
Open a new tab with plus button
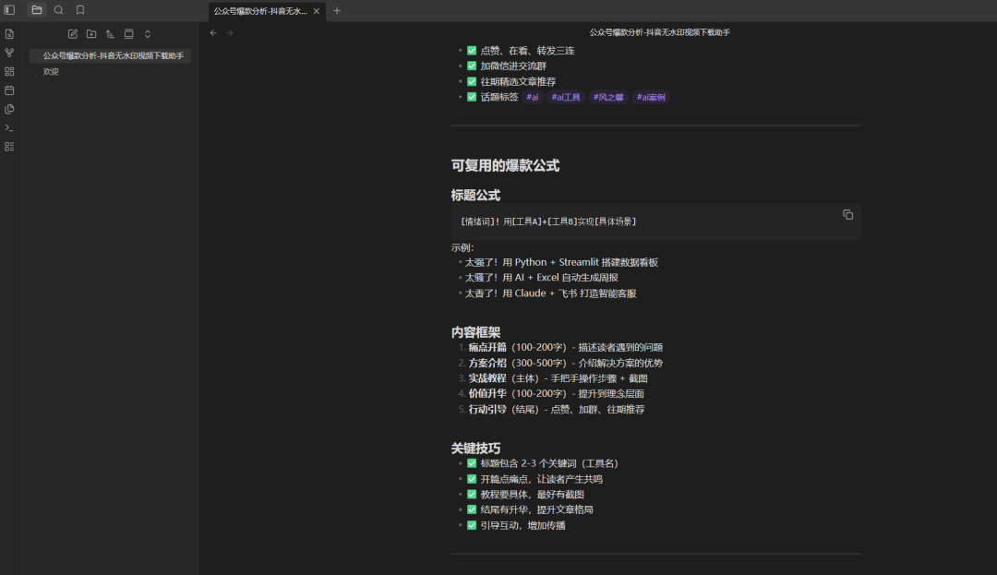coord(337,11)
